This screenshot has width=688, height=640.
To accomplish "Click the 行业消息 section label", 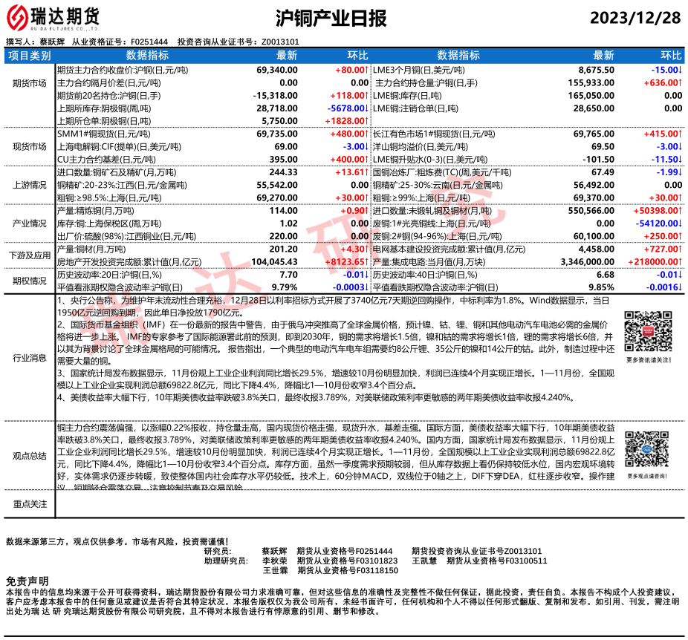I will (x=30, y=358).
